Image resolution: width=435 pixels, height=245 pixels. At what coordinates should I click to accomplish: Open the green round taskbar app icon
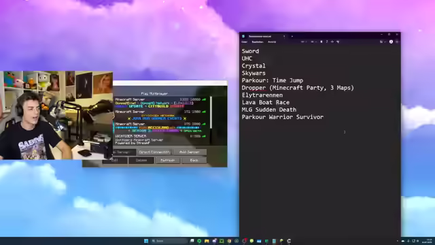point(199,241)
